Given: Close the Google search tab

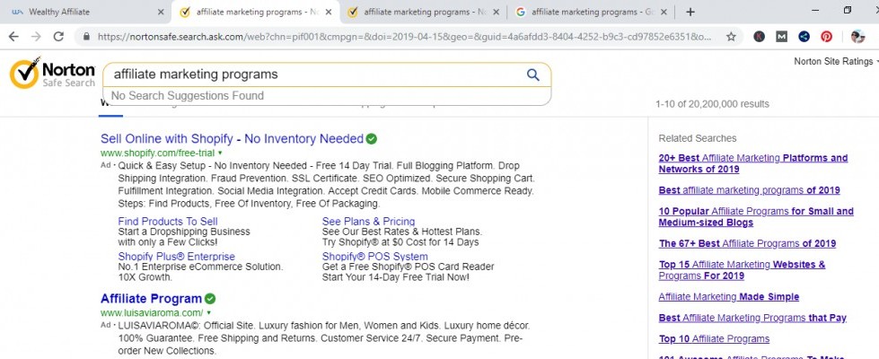Looking at the screenshot, I should (664, 12).
